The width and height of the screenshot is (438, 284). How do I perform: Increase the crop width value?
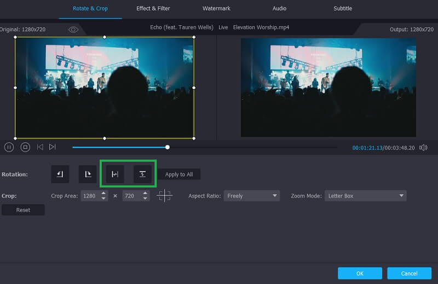(104, 193)
